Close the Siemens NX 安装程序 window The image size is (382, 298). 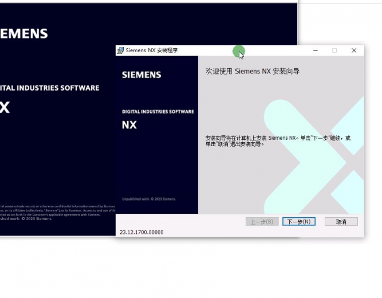tap(354, 50)
